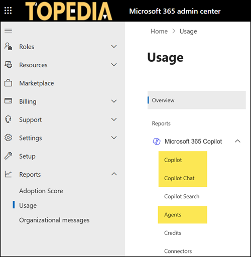The image size is (251, 257).
Task: Select Reports in the left navigation
Action: point(30,175)
